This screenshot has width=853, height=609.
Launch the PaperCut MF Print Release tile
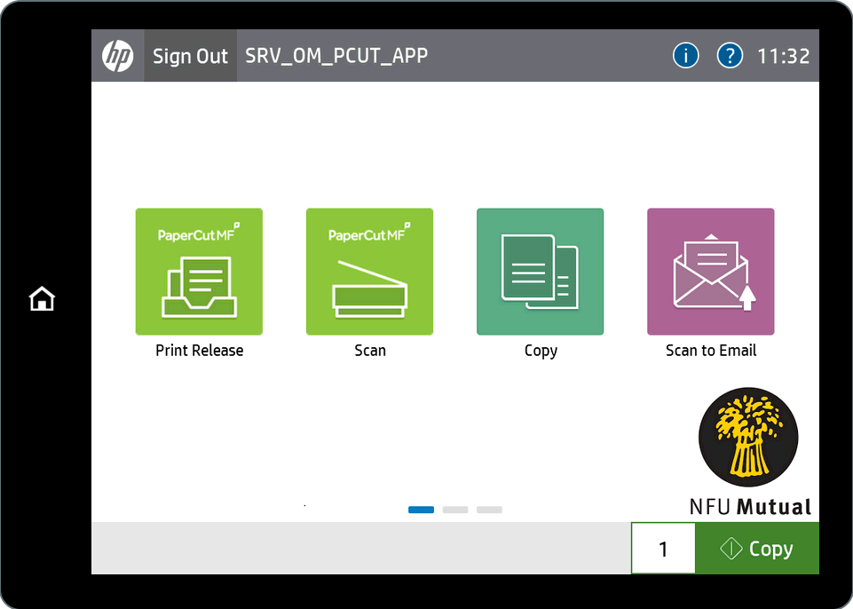pyautogui.click(x=199, y=272)
